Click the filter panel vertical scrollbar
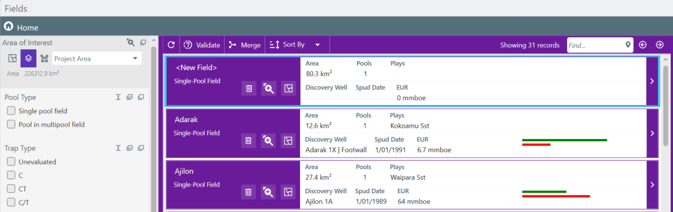The image size is (673, 212). 153,128
